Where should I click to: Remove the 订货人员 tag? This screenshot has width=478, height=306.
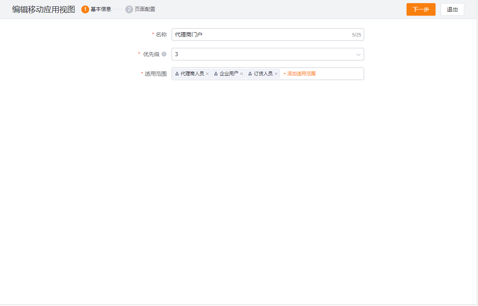[x=276, y=74]
